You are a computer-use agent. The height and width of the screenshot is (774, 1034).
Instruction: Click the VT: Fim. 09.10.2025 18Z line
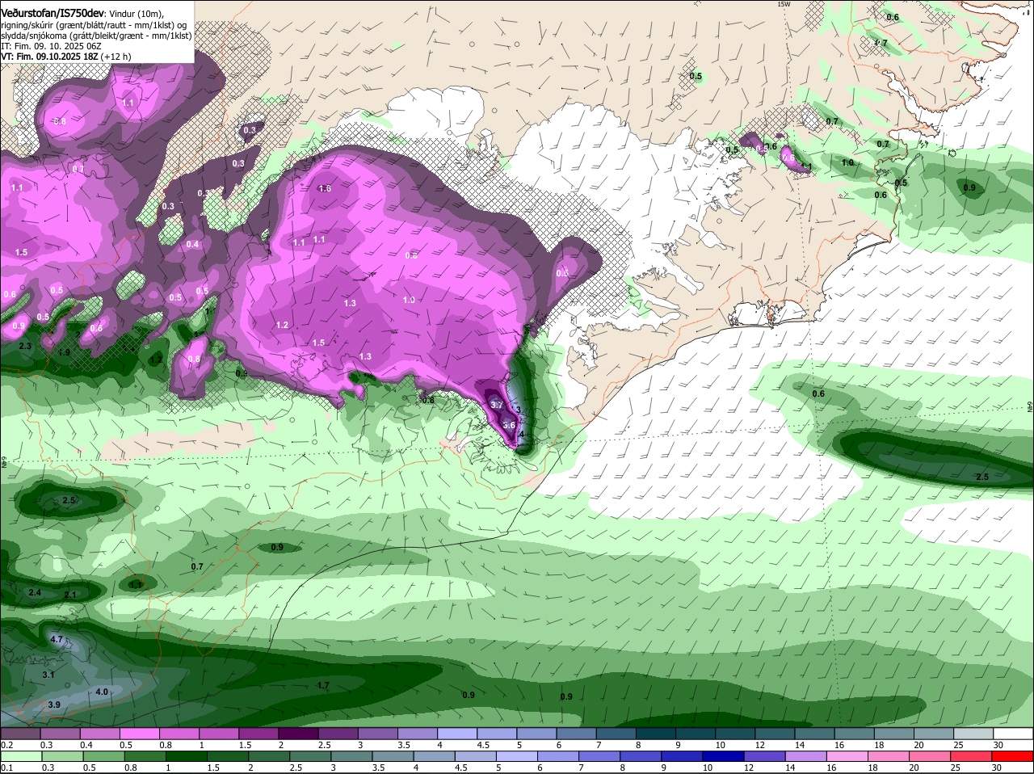(x=65, y=57)
